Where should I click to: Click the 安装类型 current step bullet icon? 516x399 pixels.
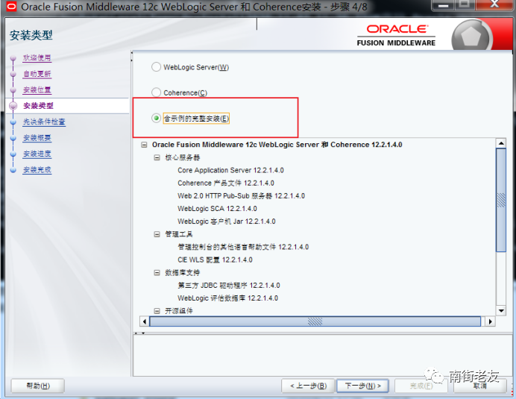pos(13,106)
